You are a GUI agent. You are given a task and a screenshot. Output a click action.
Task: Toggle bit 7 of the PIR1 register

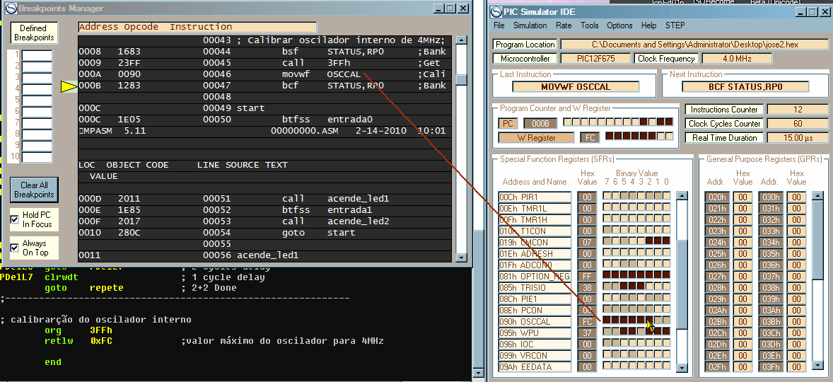coord(607,195)
